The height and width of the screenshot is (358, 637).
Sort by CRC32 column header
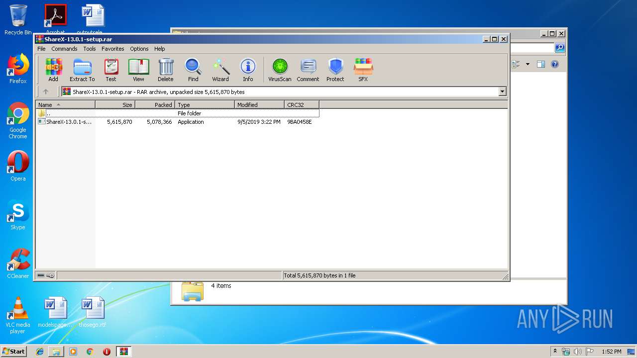302,105
